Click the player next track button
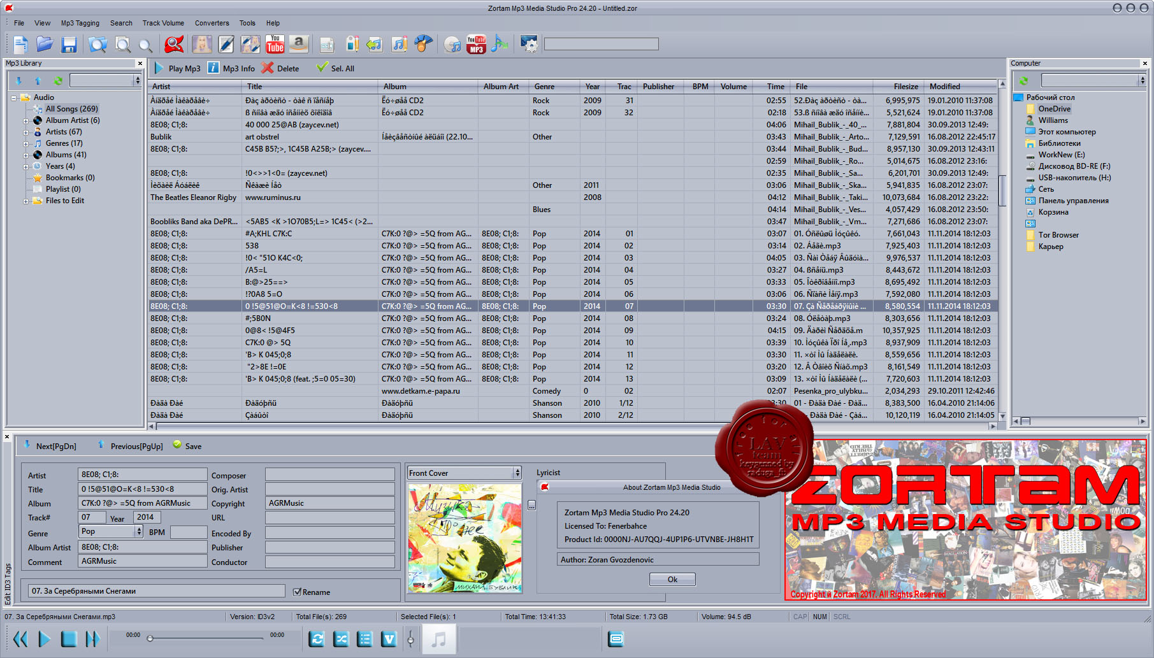The width and height of the screenshot is (1154, 658). 93,639
